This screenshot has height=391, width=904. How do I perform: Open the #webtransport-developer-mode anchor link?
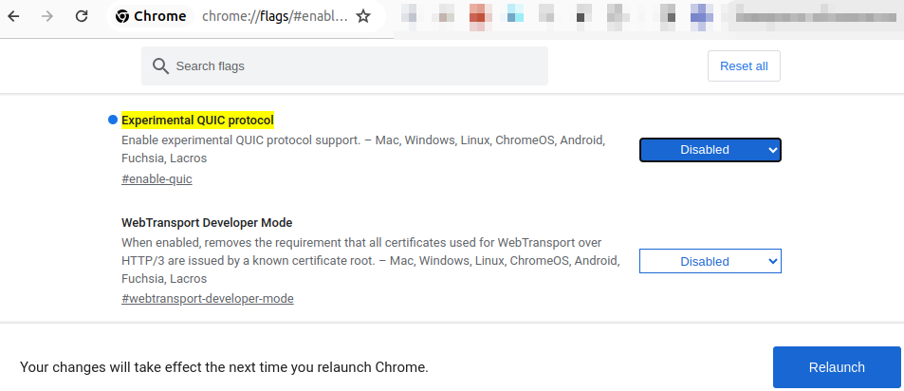click(208, 298)
